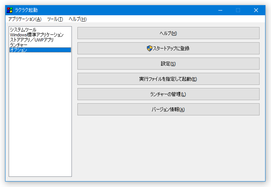Show バージョン情報(A) button

coord(168,109)
